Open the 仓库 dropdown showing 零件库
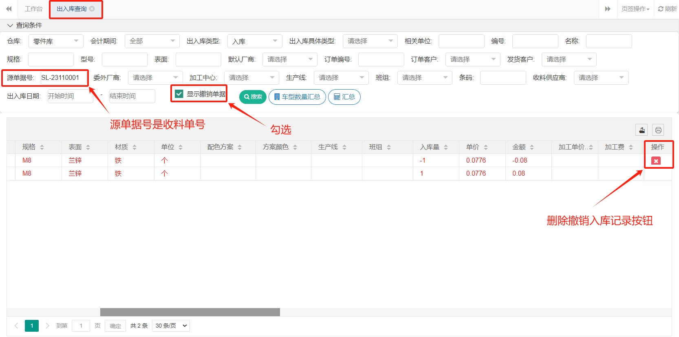 tap(55, 41)
